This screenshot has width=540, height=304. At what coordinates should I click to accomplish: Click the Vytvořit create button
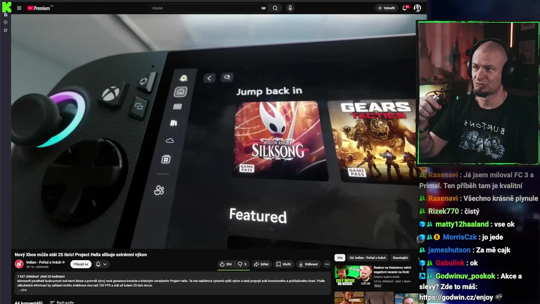pyautogui.click(x=386, y=8)
